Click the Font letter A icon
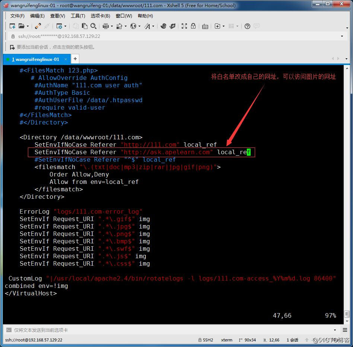Screen dimensions: 353x347 [147, 26]
